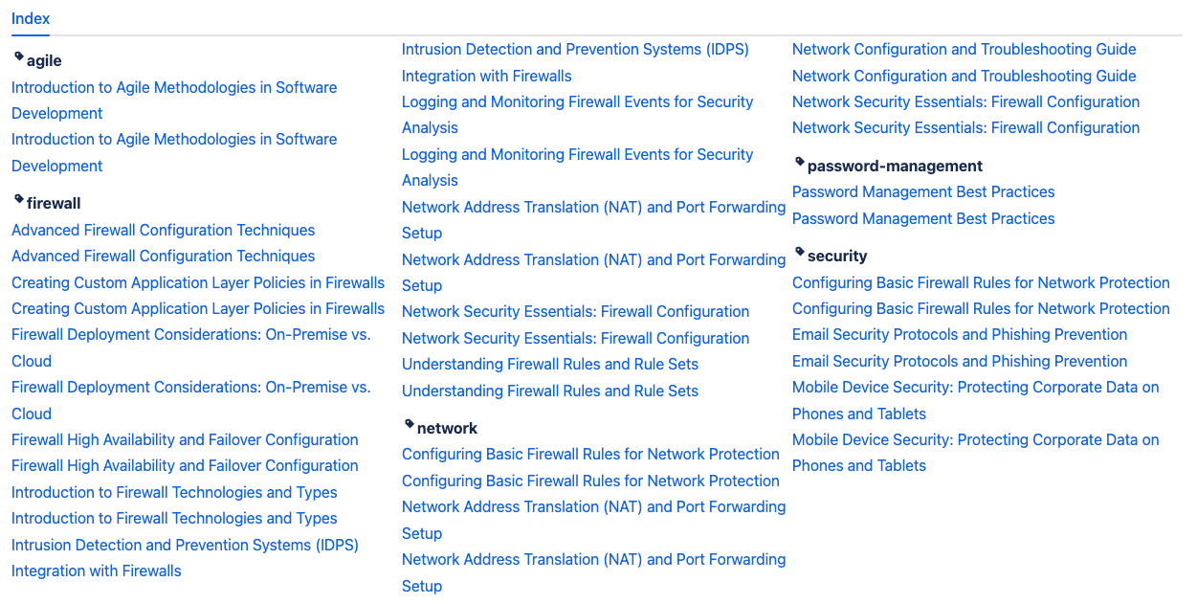Open first Understanding Firewall Rules and Rule Sets

550,364
